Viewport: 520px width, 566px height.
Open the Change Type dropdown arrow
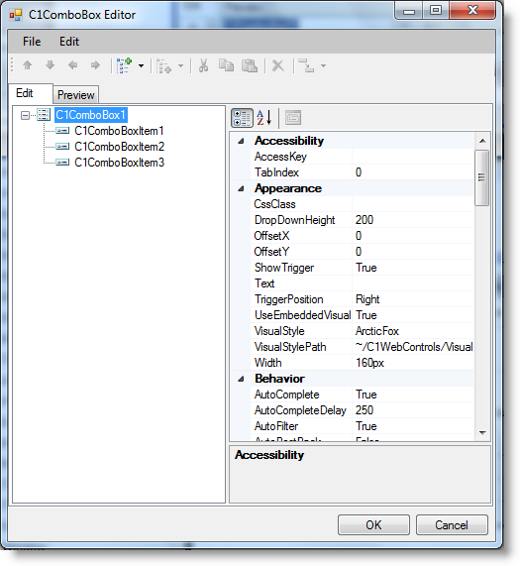point(324,66)
